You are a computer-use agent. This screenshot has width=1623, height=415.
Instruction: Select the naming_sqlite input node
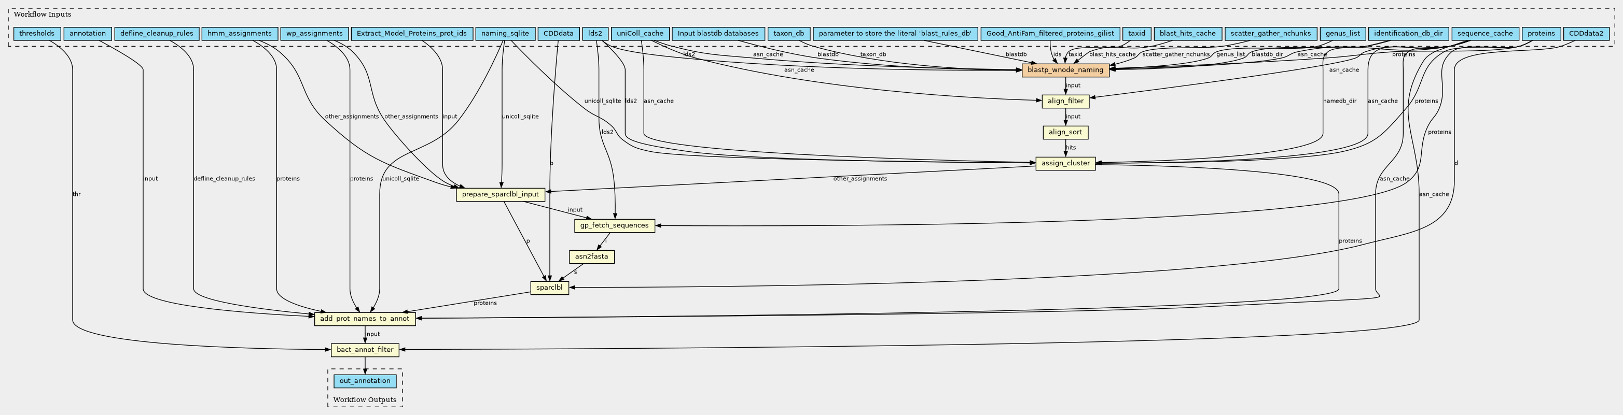click(505, 33)
